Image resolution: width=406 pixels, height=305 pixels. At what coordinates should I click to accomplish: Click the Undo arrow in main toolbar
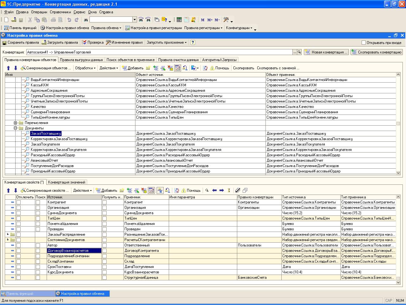point(69,20)
